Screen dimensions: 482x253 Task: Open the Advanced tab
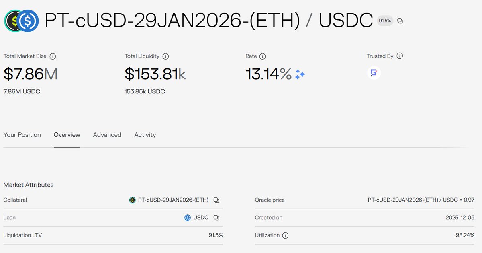(107, 135)
